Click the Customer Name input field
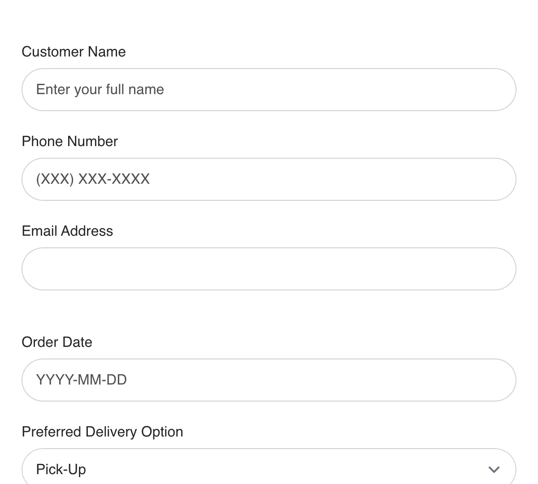The width and height of the screenshot is (538, 484). [269, 90]
